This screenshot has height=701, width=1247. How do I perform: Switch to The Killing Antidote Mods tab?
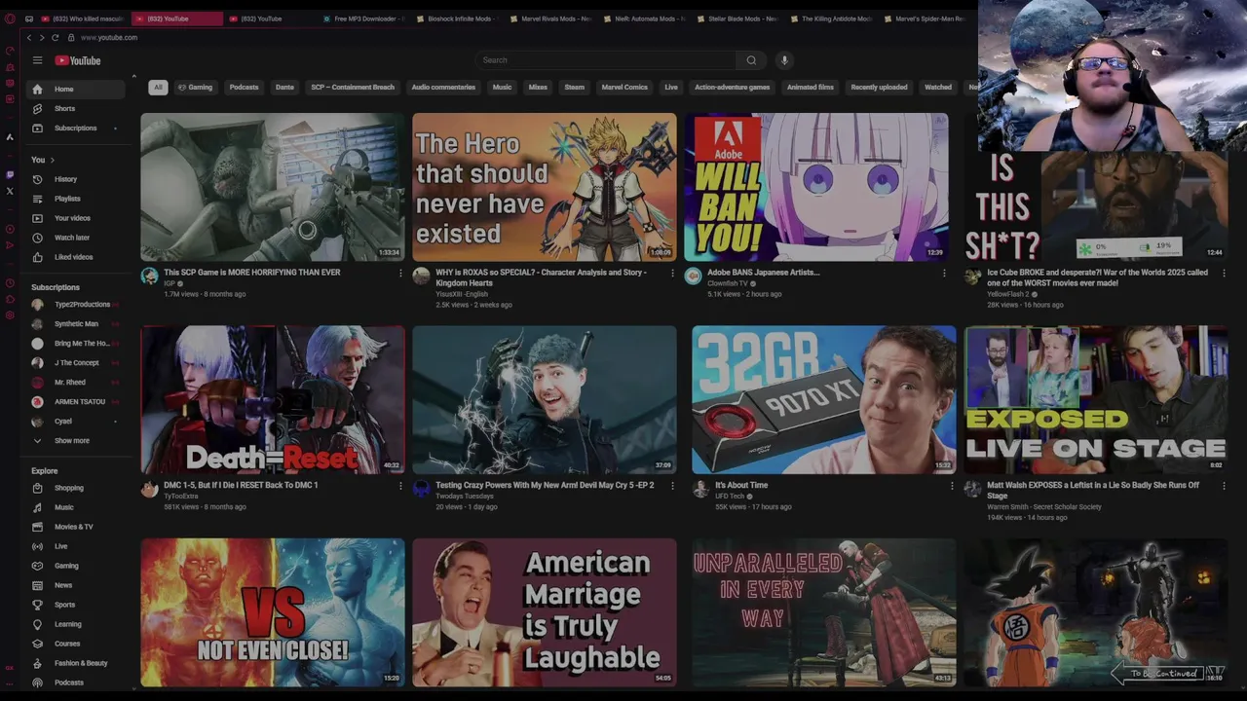click(x=832, y=18)
